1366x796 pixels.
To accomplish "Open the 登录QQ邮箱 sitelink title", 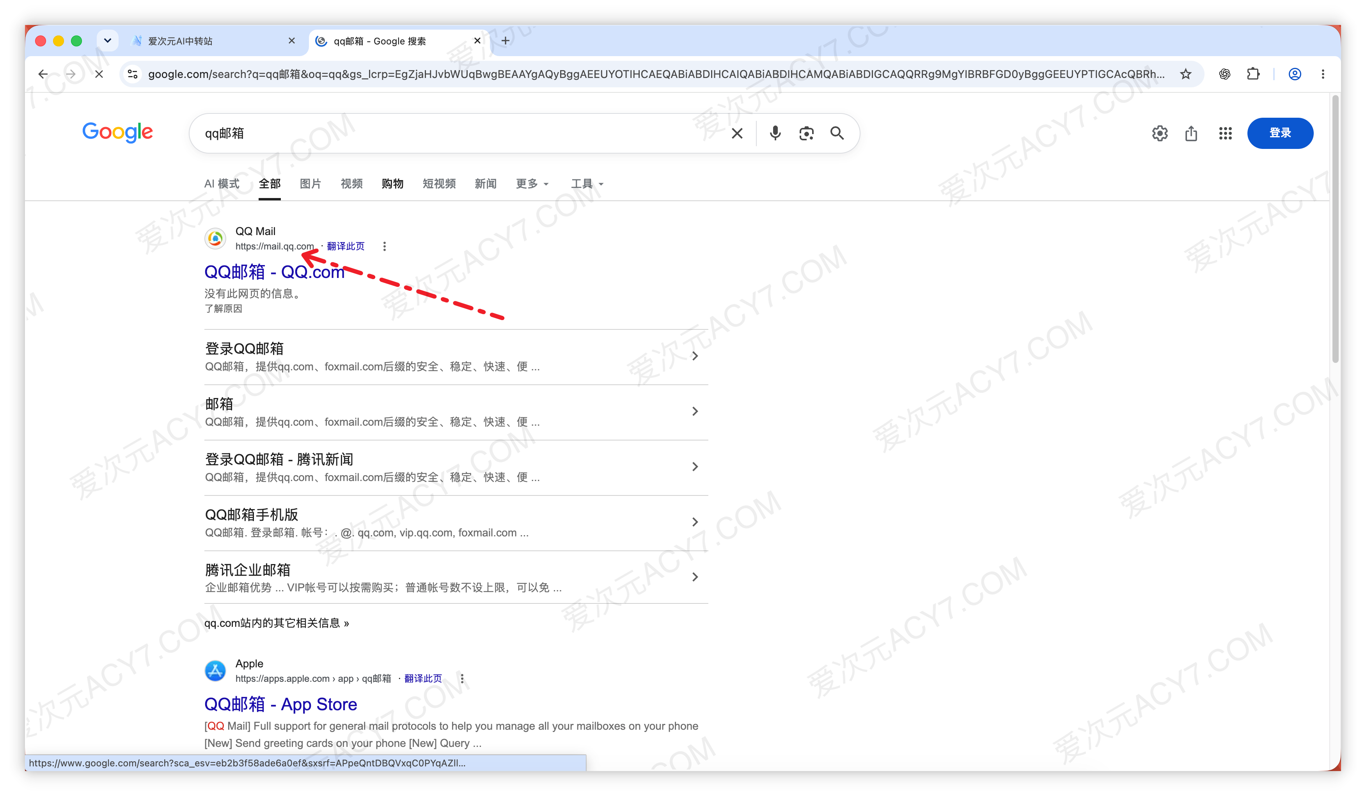I will [x=245, y=348].
